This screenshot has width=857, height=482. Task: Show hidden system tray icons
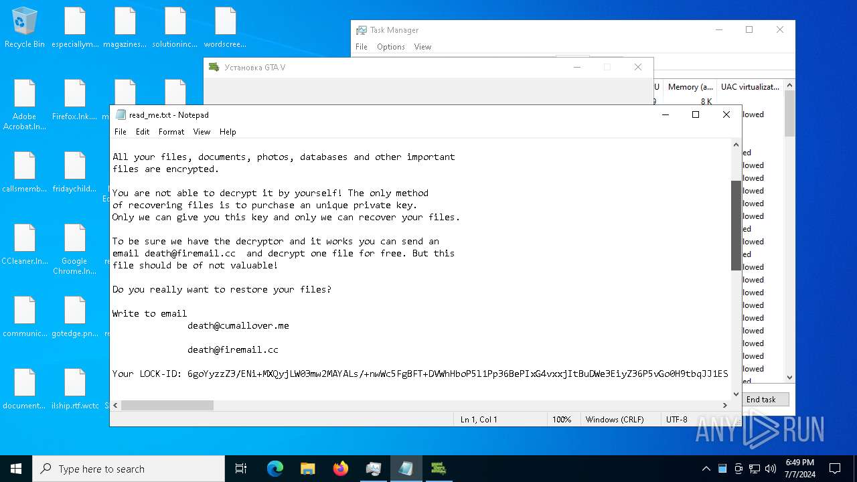pyautogui.click(x=706, y=469)
